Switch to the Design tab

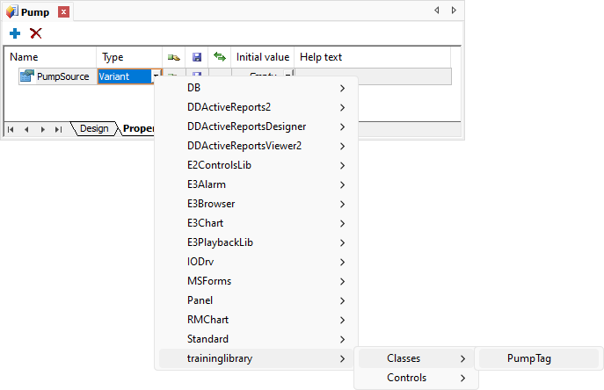pyautogui.click(x=93, y=128)
